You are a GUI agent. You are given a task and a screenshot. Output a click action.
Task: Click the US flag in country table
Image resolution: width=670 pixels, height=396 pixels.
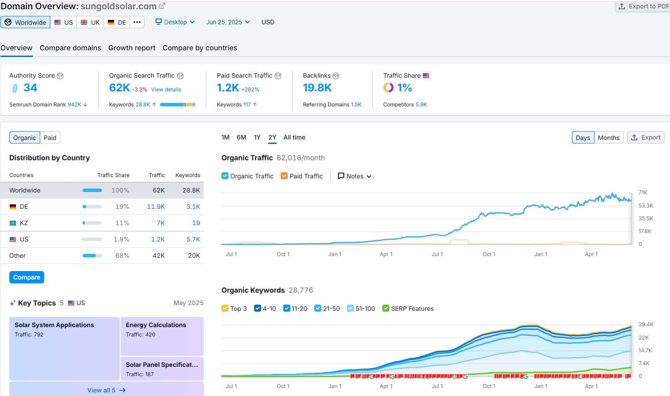13,239
